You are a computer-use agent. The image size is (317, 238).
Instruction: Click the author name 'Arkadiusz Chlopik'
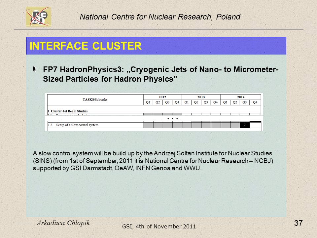pyautogui.click(x=63, y=223)
